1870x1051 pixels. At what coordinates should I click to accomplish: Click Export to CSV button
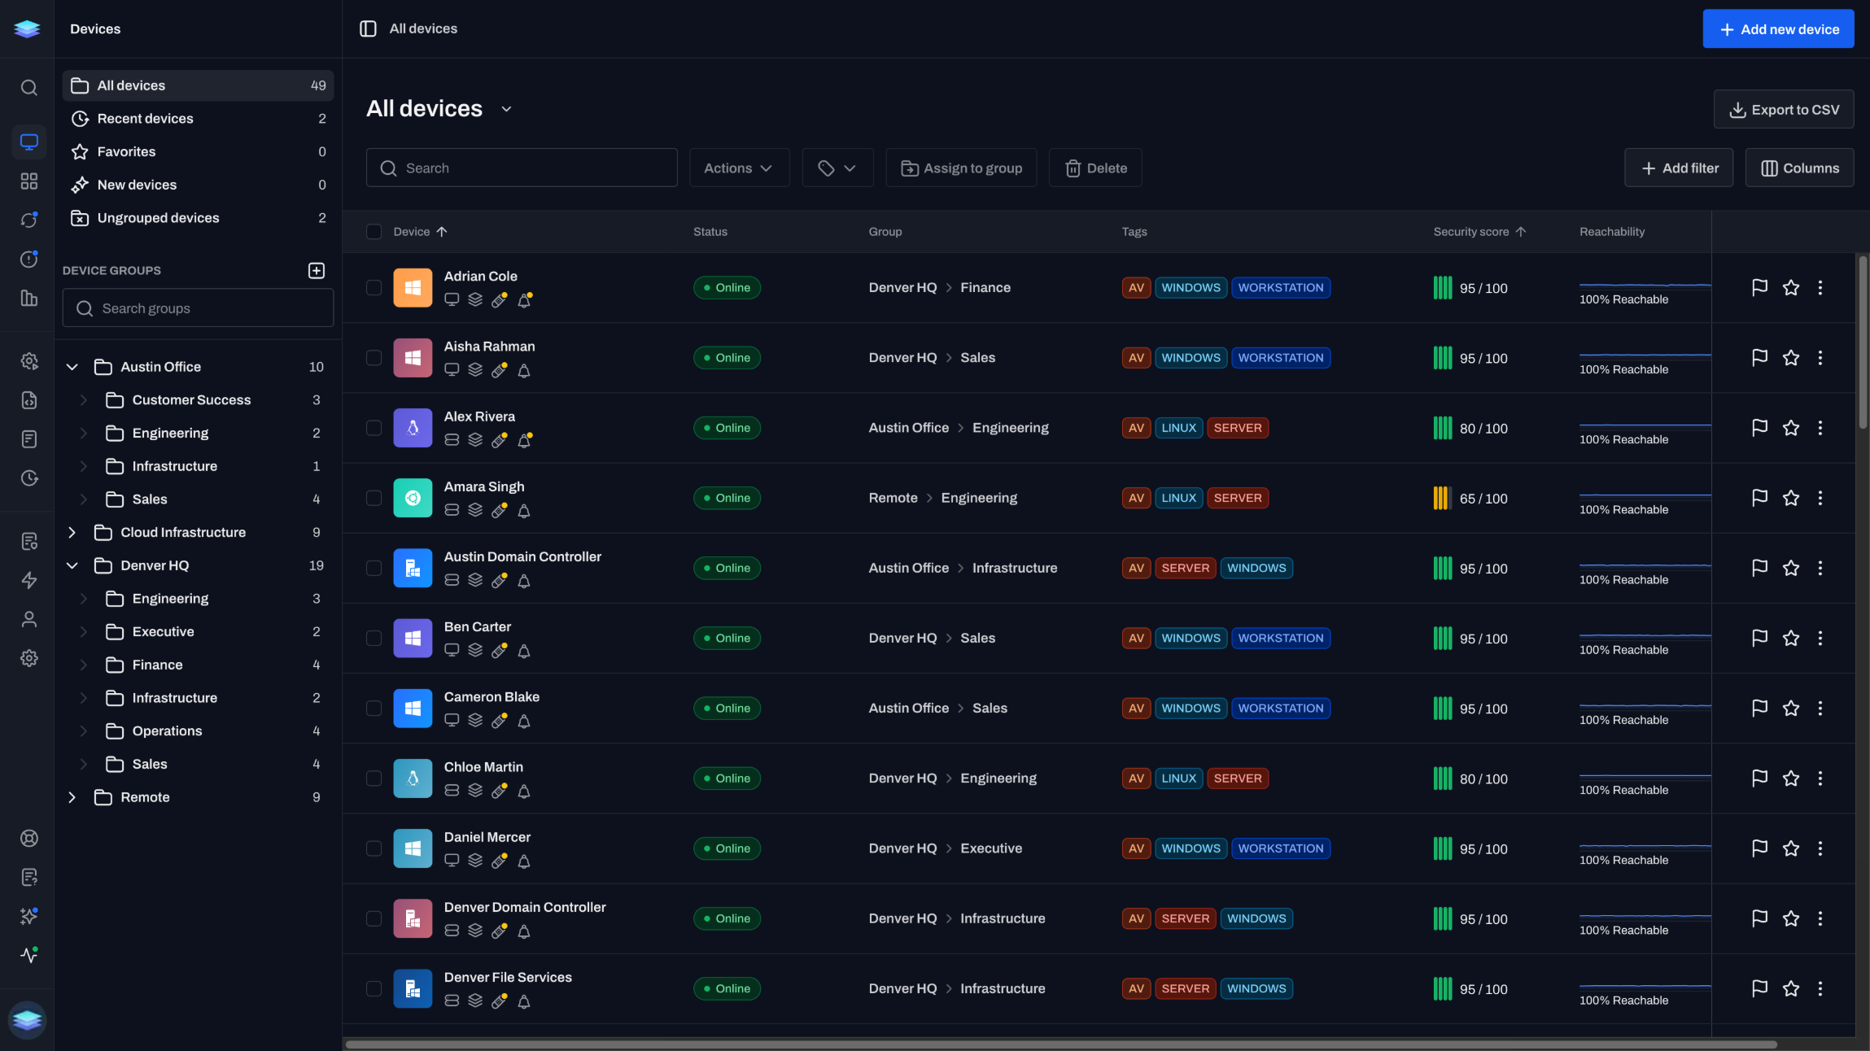[x=1784, y=109]
